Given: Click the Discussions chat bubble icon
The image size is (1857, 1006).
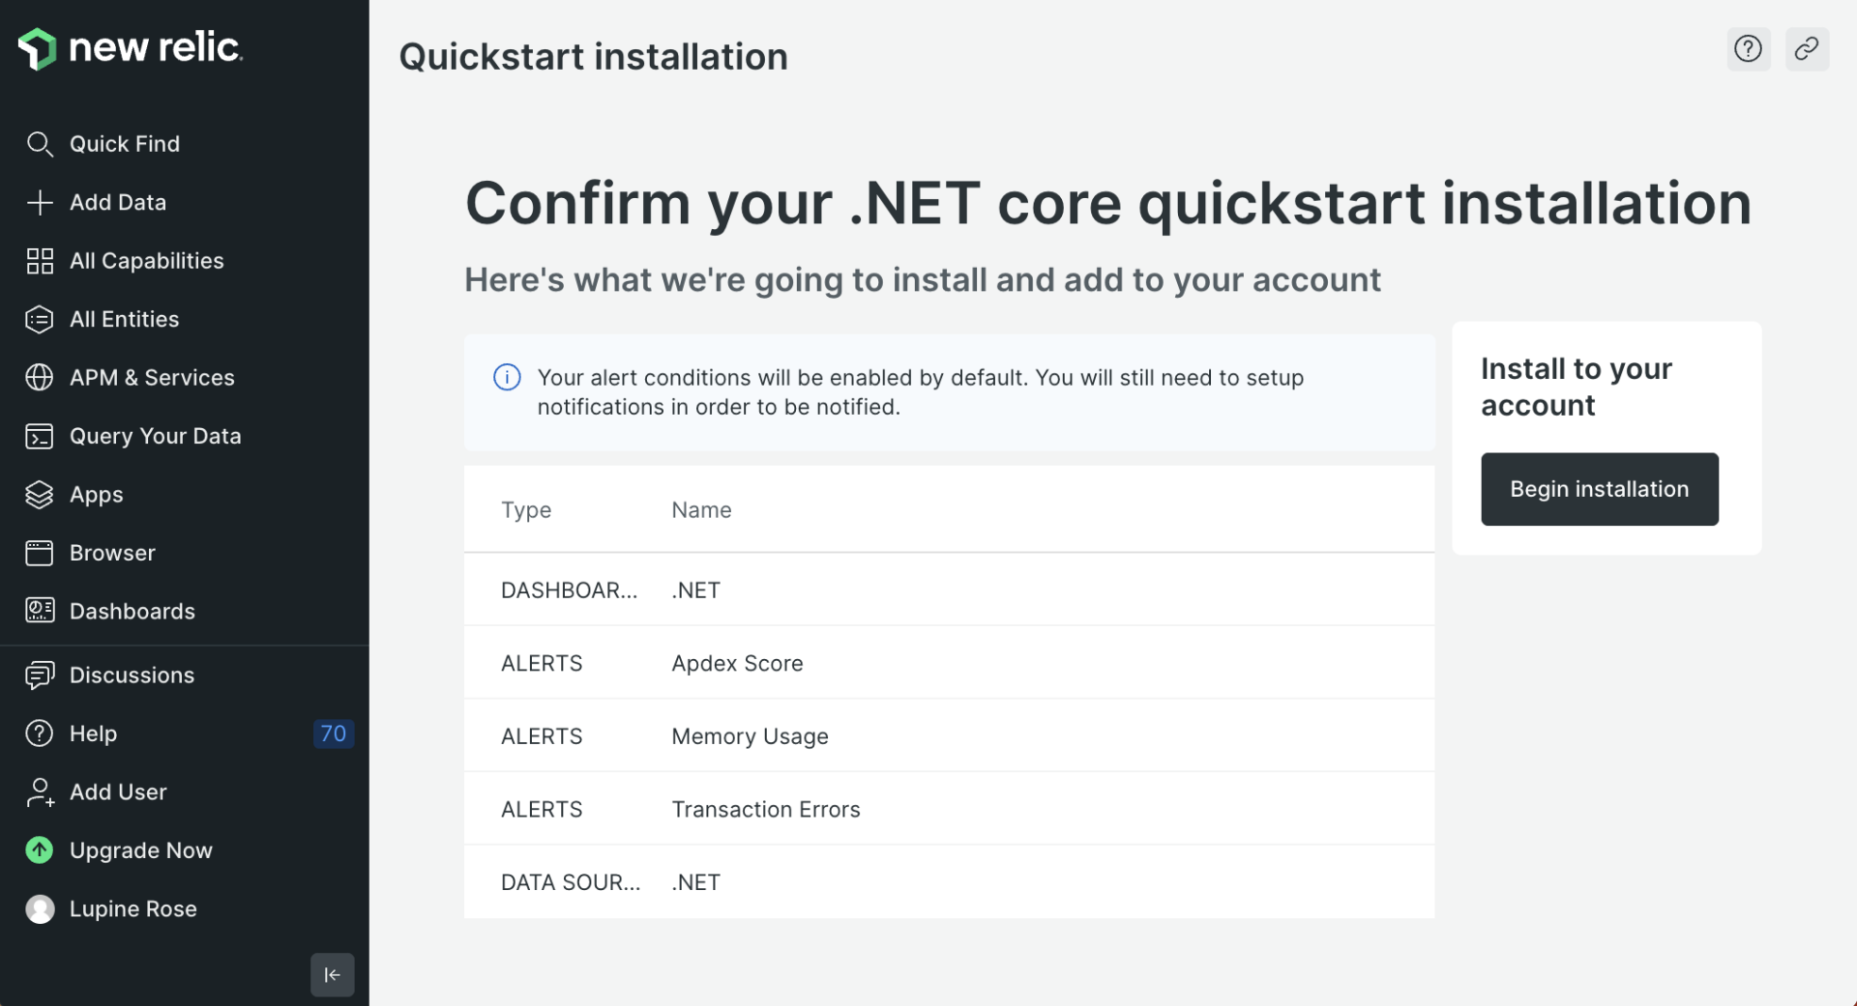Looking at the screenshot, I should (x=40, y=675).
